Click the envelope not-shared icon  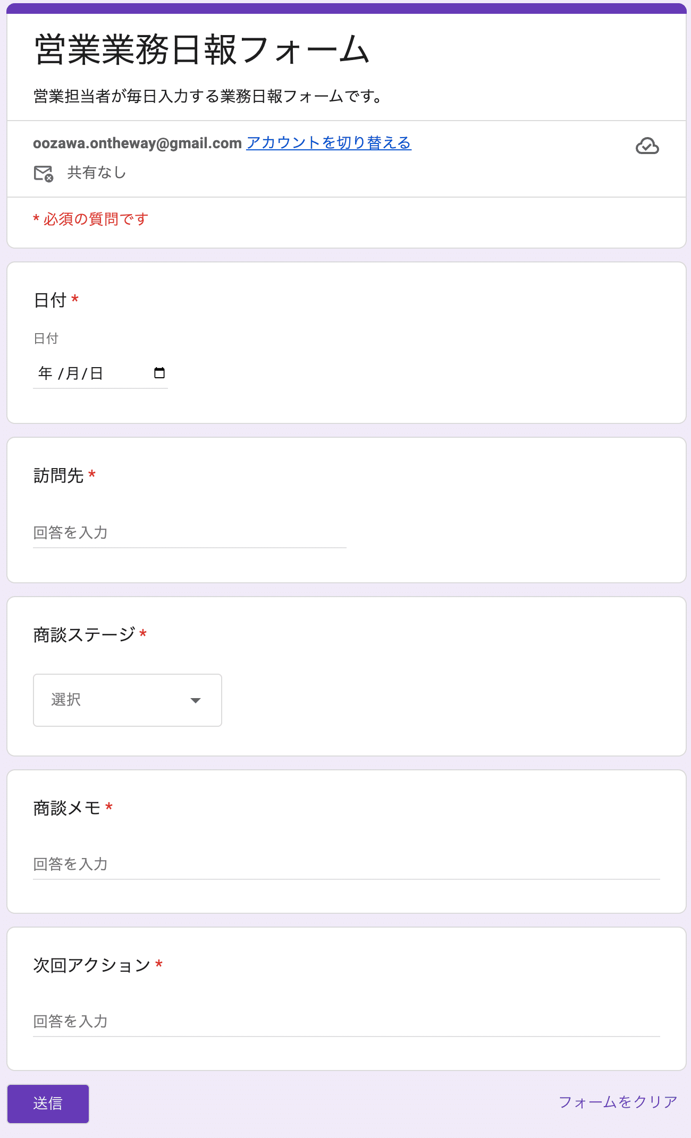click(44, 173)
